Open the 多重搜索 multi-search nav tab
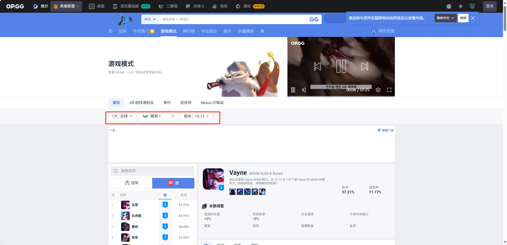 (246, 31)
